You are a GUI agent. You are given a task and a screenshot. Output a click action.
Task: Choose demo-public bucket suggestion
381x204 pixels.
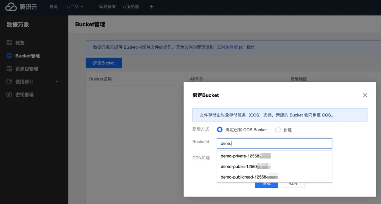pyautogui.click(x=274, y=167)
